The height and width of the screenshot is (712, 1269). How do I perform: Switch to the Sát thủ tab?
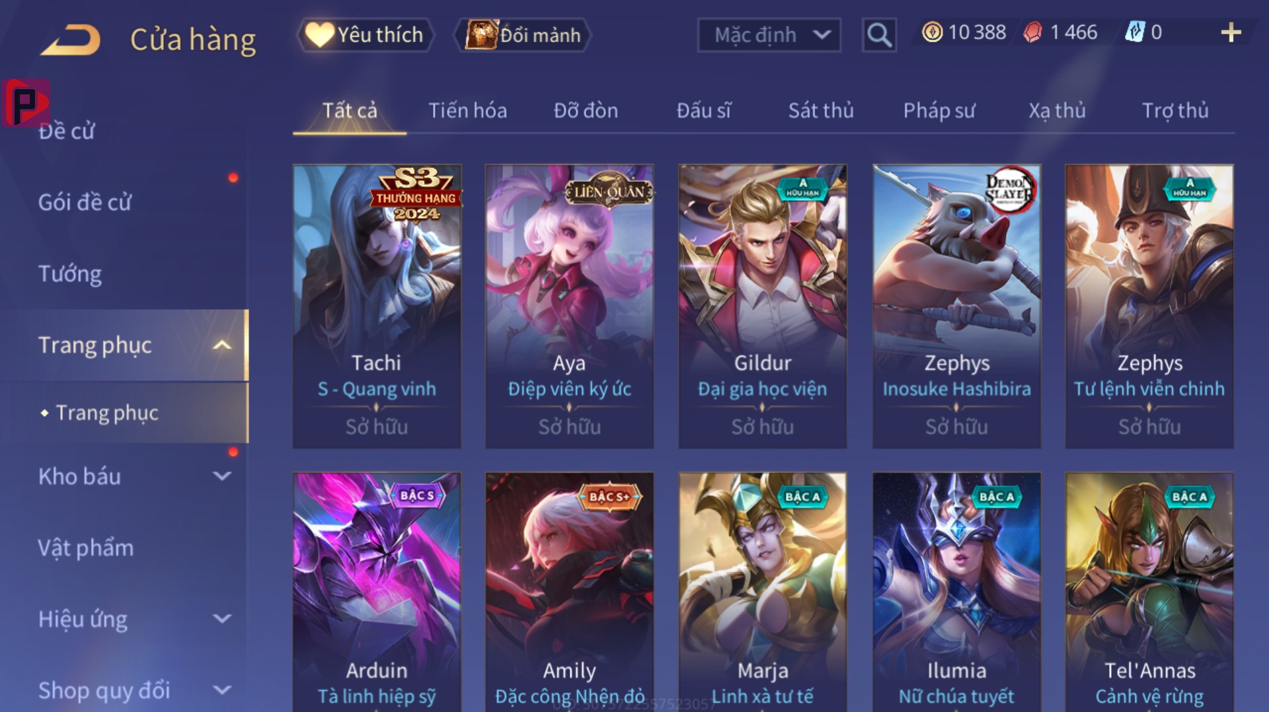(x=821, y=110)
